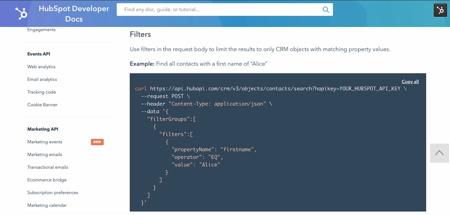Open the Transactional emails page

pos(47,167)
